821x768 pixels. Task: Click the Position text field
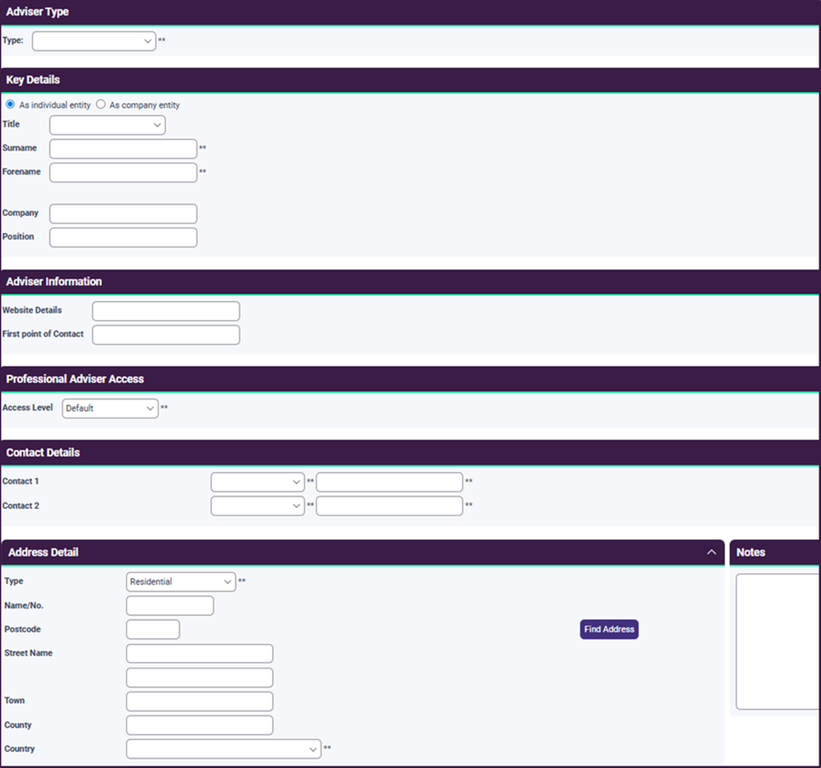tap(123, 238)
